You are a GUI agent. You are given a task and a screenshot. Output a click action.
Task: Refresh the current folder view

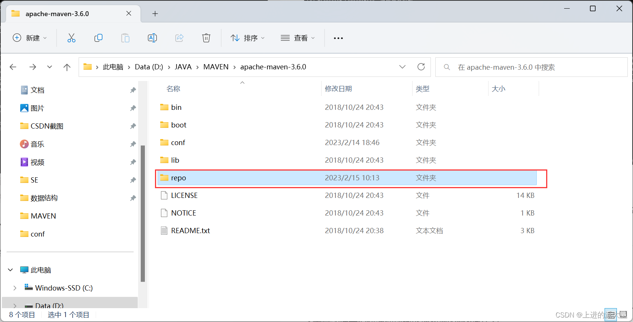coord(421,67)
